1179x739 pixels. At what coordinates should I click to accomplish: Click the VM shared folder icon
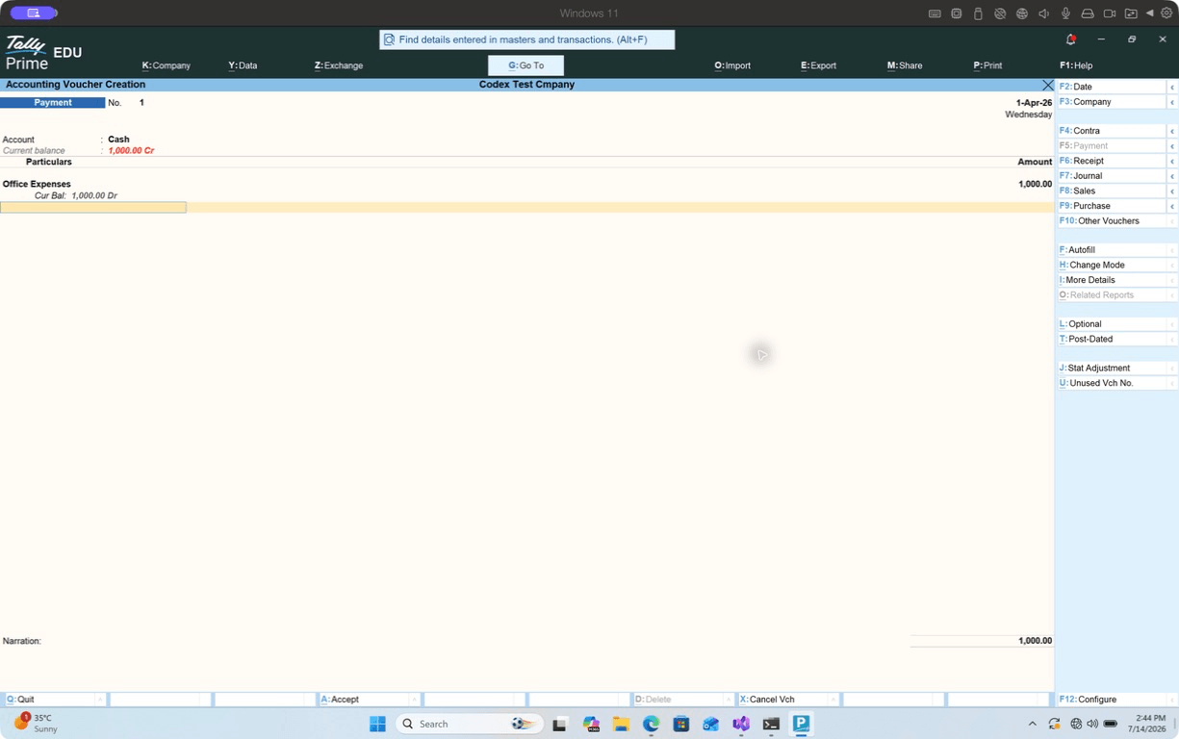coord(1131,13)
